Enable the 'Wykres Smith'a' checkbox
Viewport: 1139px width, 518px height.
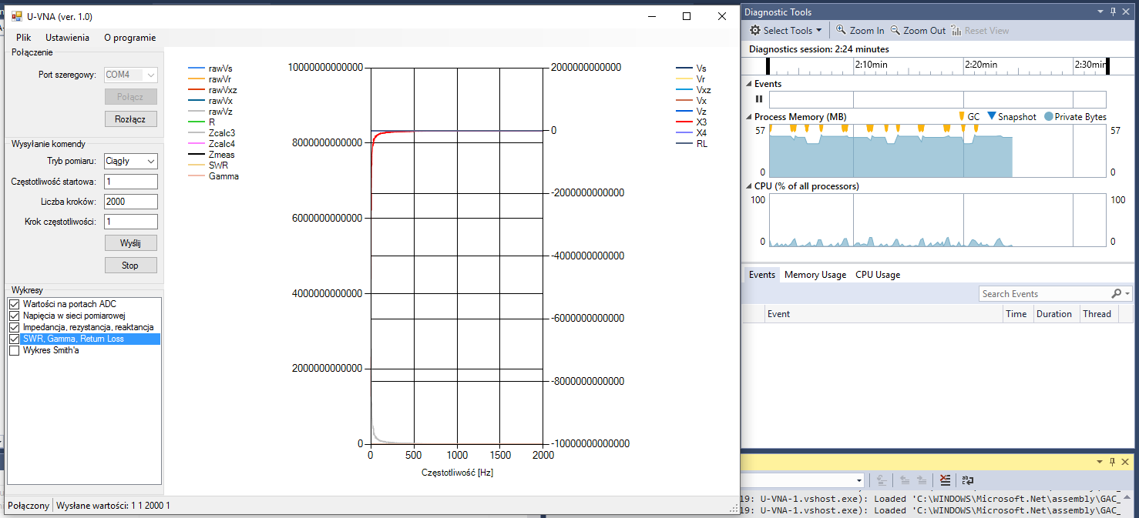pyautogui.click(x=14, y=351)
